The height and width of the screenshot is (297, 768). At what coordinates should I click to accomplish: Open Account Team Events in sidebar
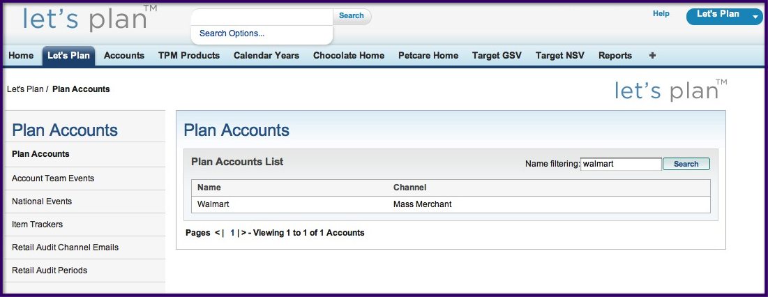coord(53,178)
